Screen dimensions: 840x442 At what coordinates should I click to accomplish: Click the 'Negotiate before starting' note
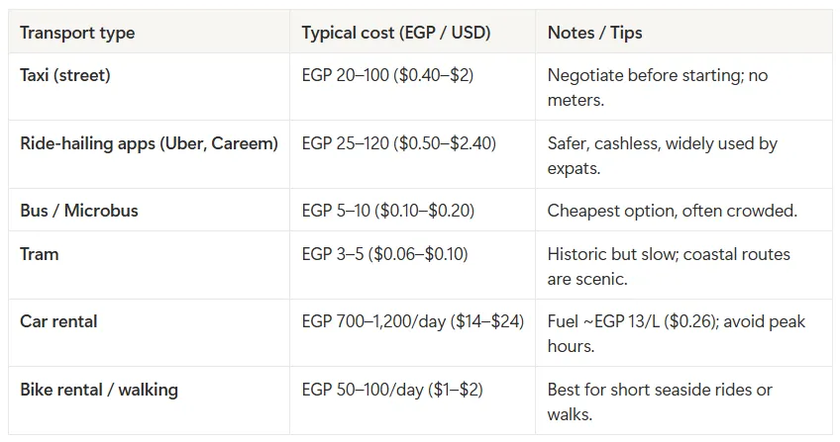658,87
